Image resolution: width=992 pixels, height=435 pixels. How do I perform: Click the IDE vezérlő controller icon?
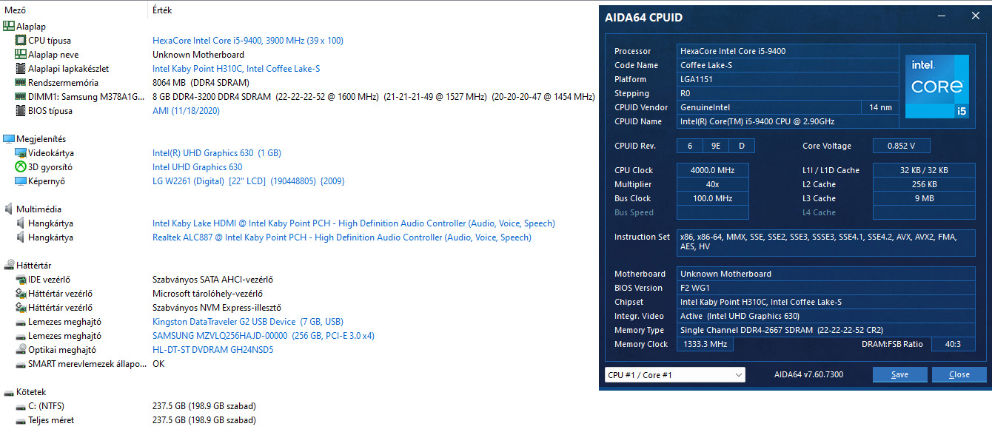pos(21,280)
